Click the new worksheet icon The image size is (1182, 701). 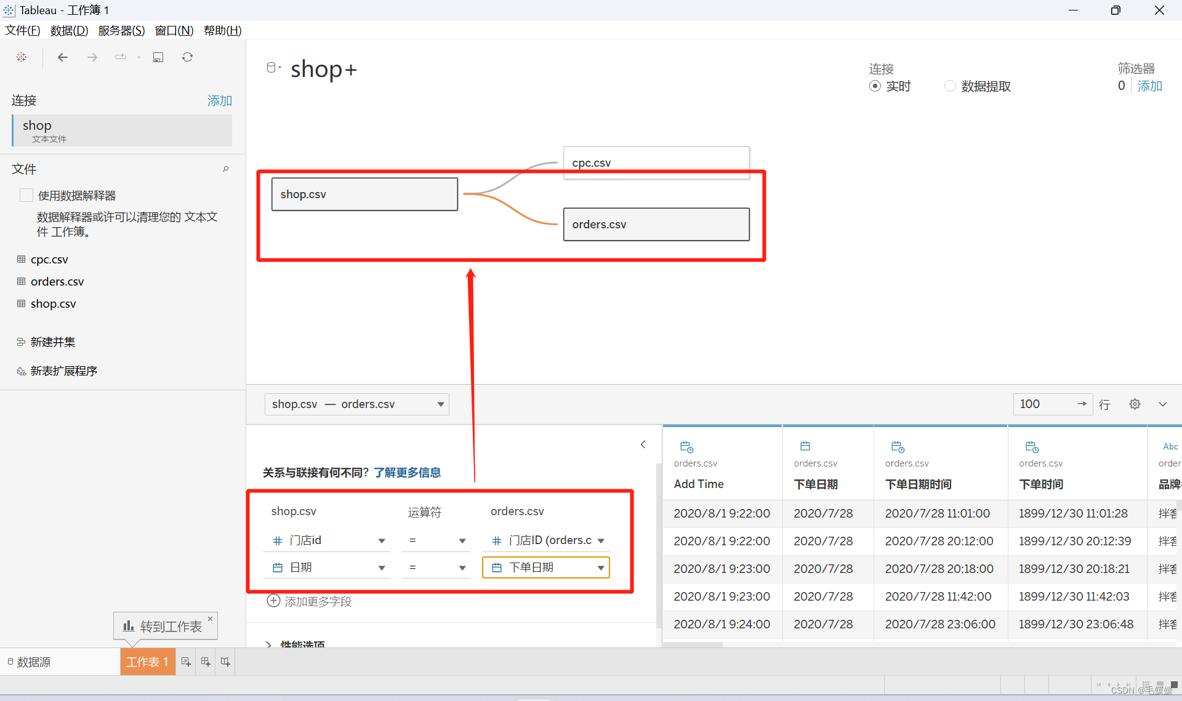point(186,662)
